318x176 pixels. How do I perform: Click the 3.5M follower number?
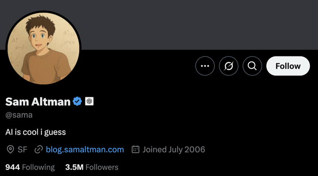click(74, 167)
